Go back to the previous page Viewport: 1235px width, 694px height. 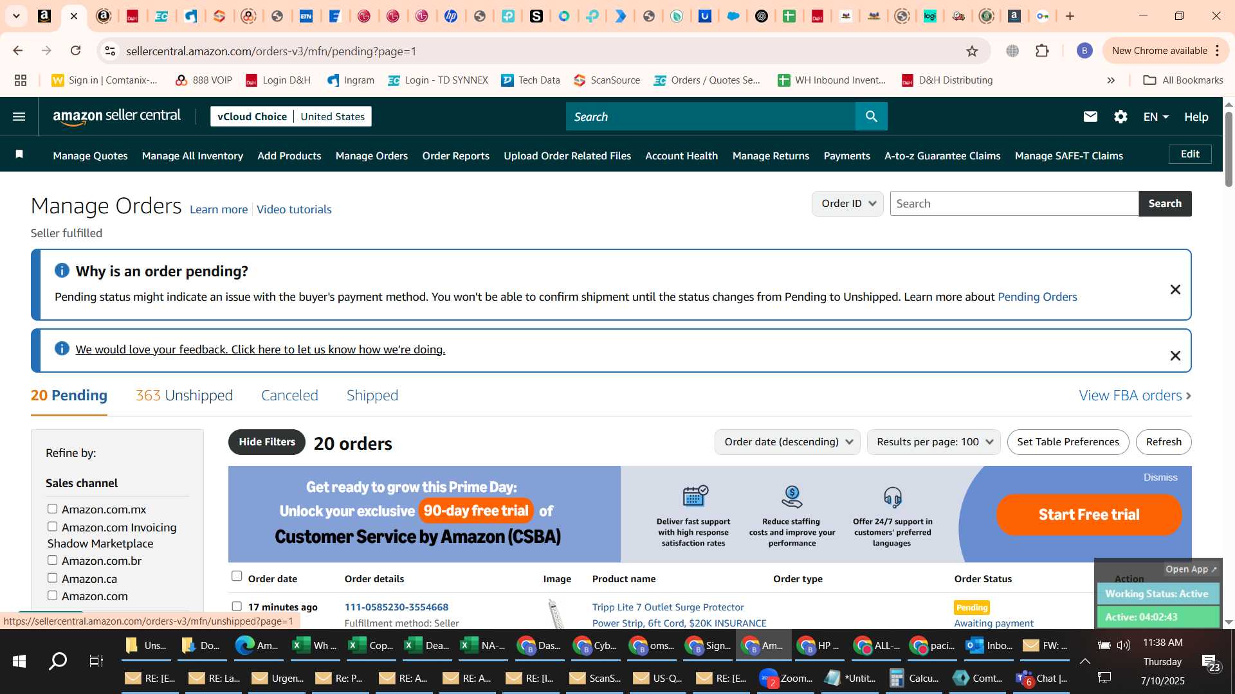click(18, 51)
